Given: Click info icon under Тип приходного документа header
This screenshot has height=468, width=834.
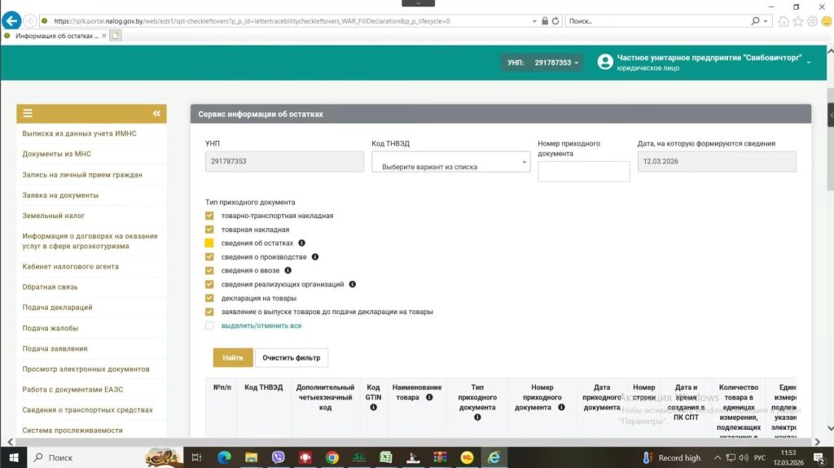Looking at the screenshot, I should (477, 418).
